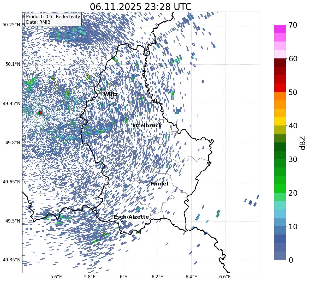This screenshot has height=282, width=309.
Task: Click the 10 dBZ colorbar tick label
Action: click(x=293, y=226)
